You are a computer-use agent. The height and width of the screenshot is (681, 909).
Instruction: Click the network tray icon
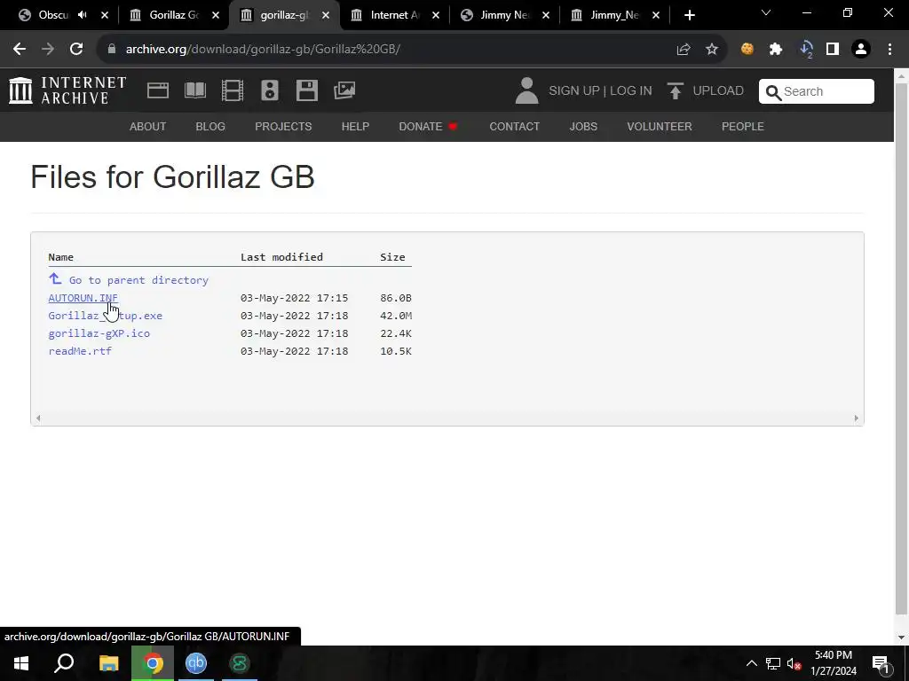pos(773,663)
